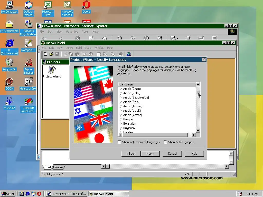Screen dimensions: 263x197
Task: Click the languages list scroll down arrow
Action: pos(198,131)
